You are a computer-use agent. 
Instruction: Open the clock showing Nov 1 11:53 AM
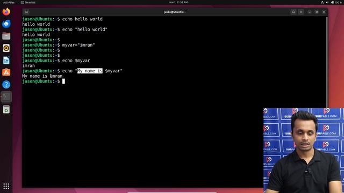coord(178,2)
